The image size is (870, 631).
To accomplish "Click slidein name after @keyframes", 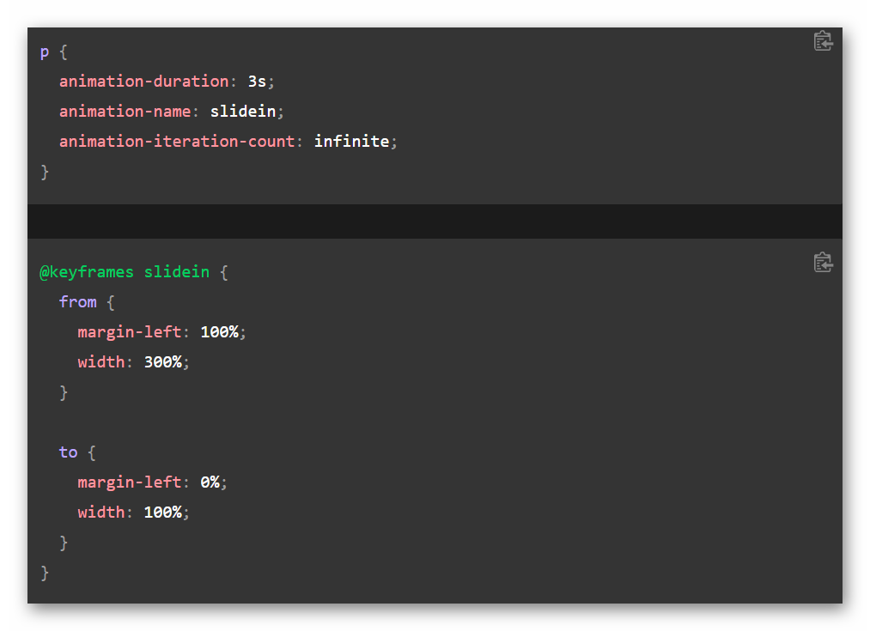I will pos(177,272).
